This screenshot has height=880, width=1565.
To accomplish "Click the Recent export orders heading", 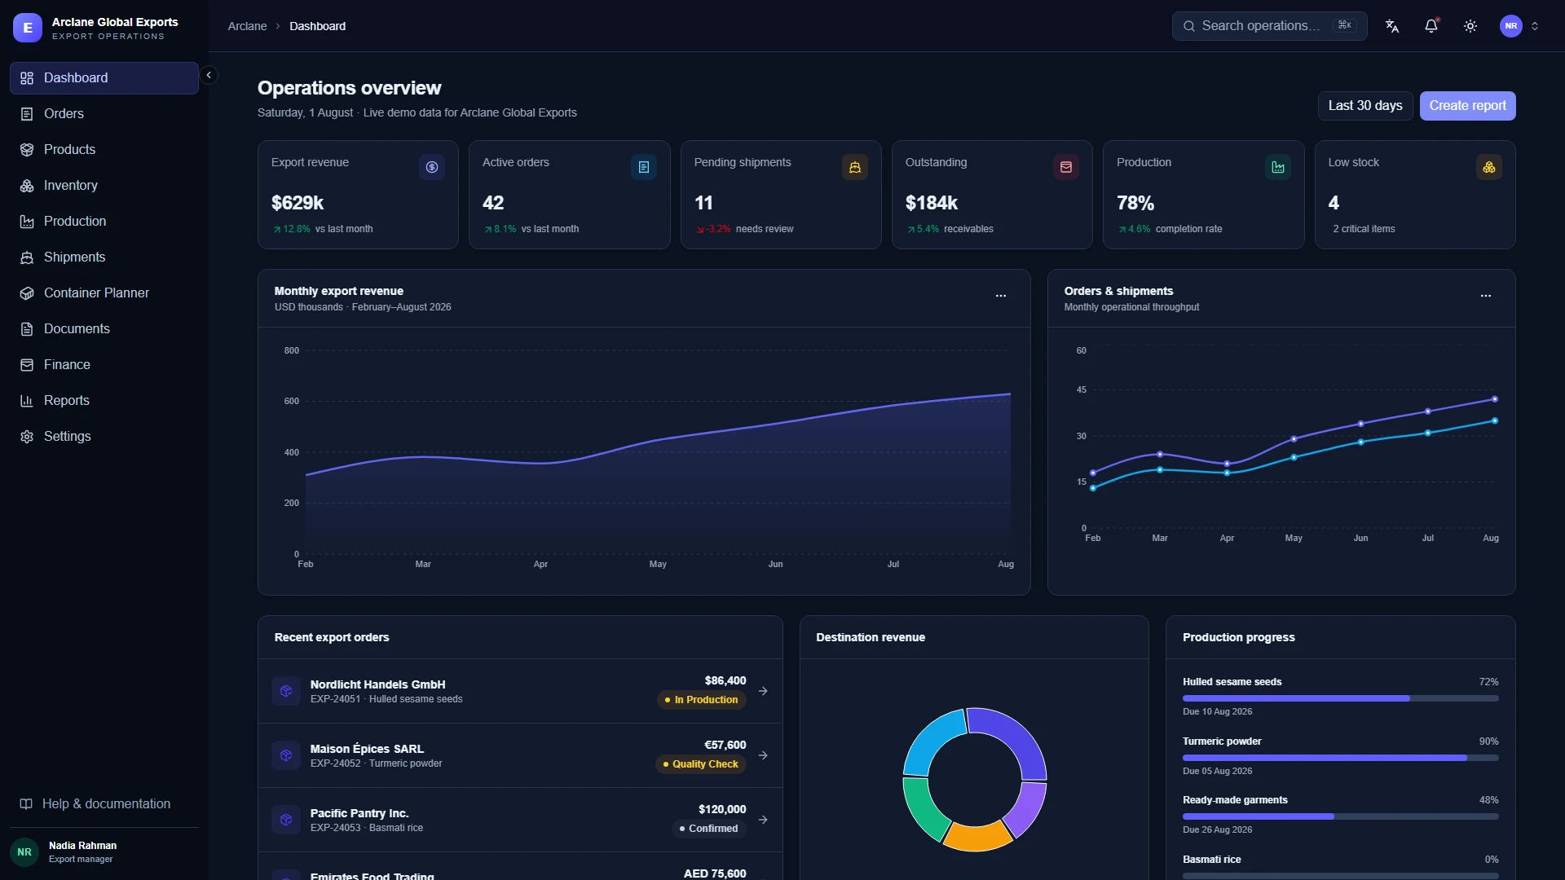I will click(332, 638).
